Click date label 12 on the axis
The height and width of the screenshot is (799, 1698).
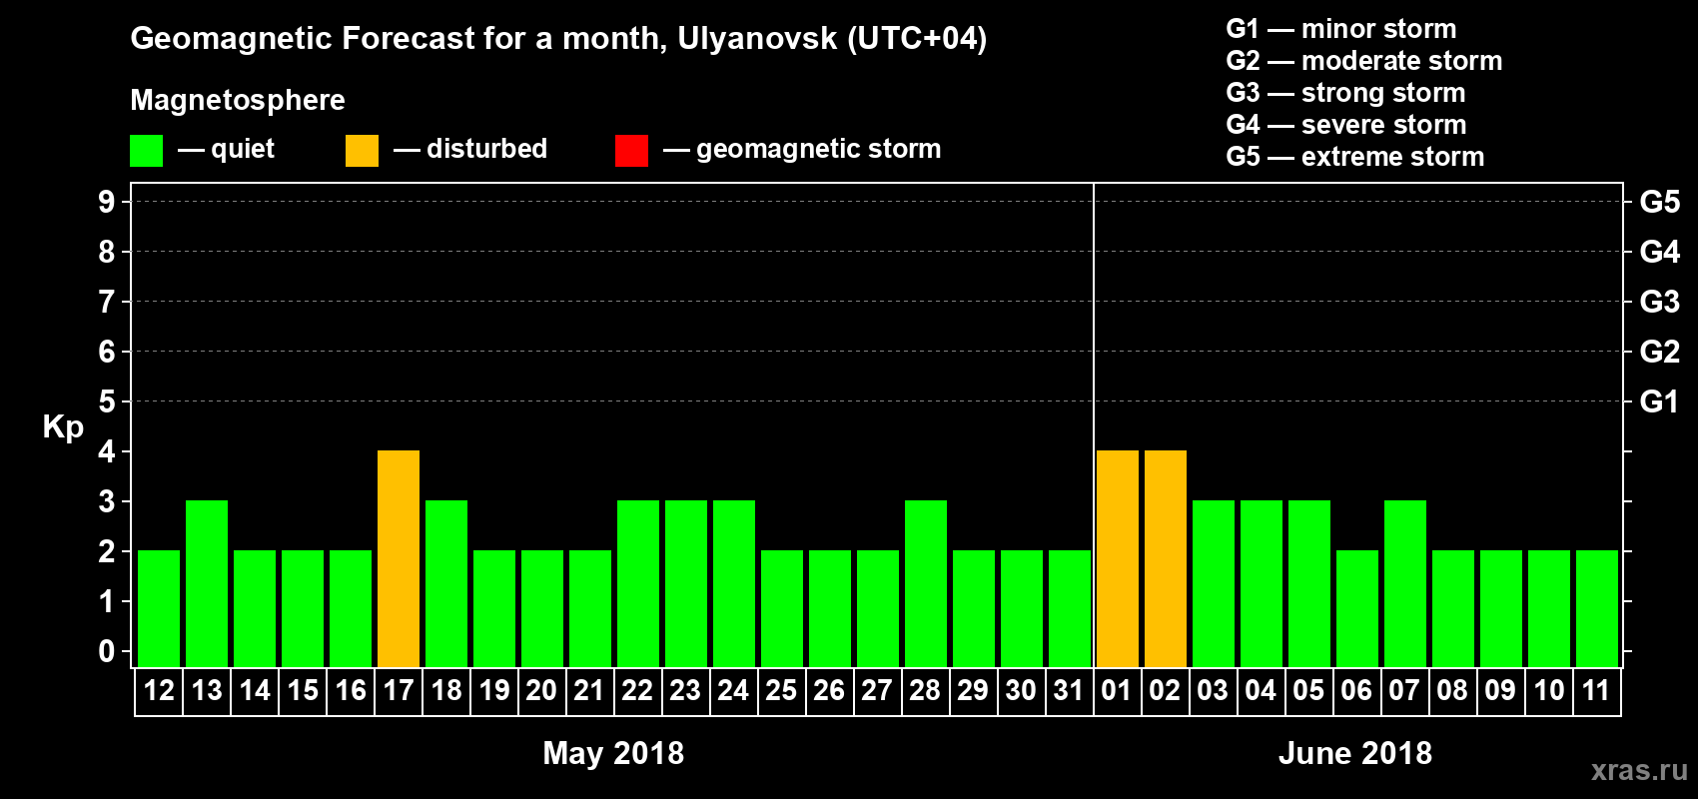click(159, 690)
